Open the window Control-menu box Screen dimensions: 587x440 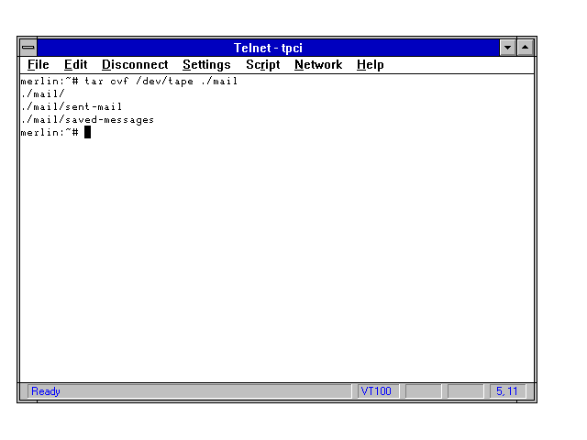click(x=28, y=48)
